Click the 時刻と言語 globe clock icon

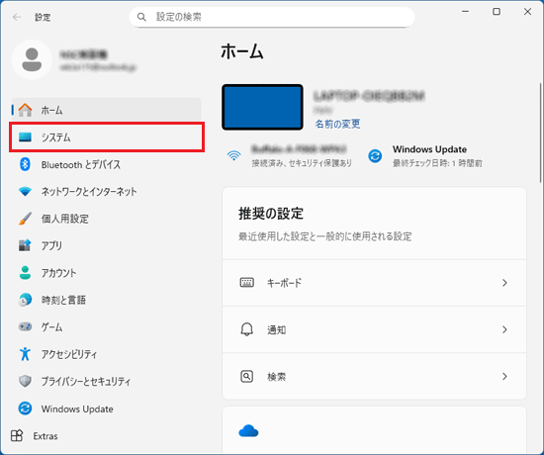[25, 300]
